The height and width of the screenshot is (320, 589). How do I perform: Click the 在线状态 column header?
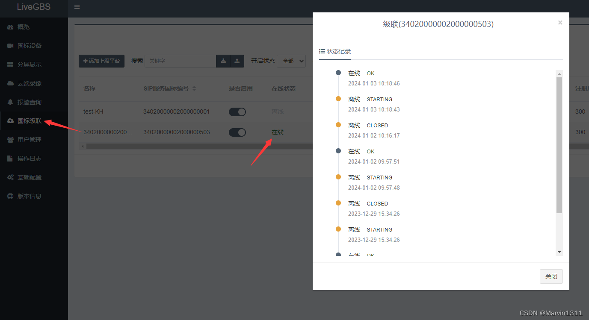284,88
